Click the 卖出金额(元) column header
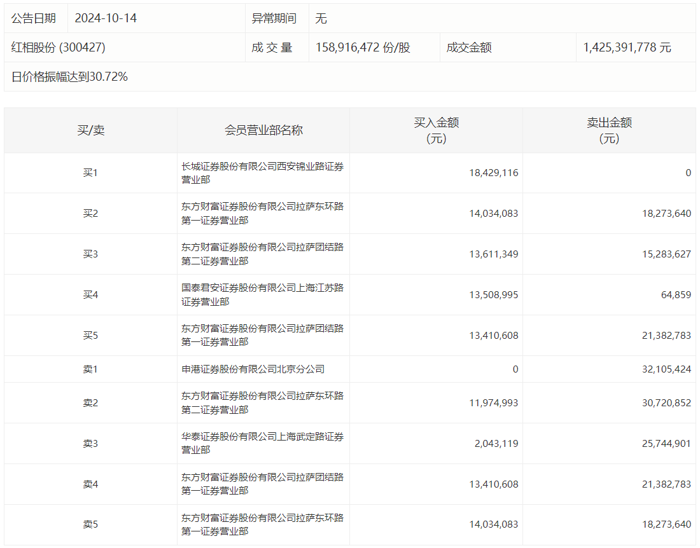Viewport: 700px width, 548px height. (x=609, y=130)
